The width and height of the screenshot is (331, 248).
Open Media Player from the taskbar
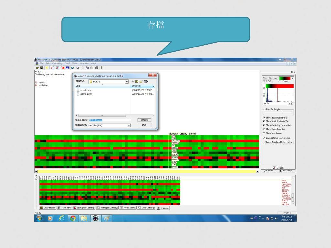coord(50,218)
